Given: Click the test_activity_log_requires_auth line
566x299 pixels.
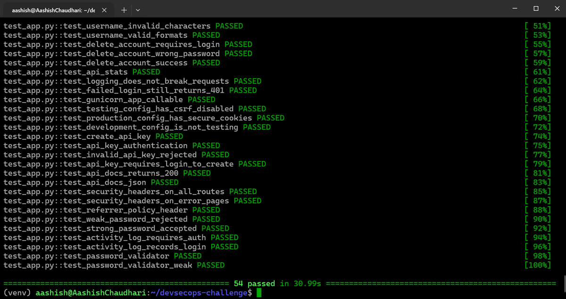Looking at the screenshot, I should point(121,237).
